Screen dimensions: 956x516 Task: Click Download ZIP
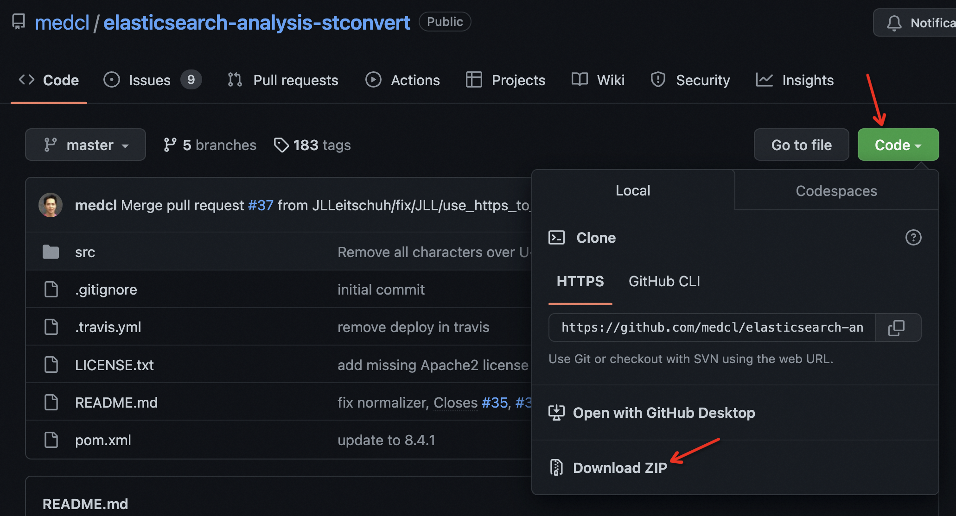tap(608, 468)
